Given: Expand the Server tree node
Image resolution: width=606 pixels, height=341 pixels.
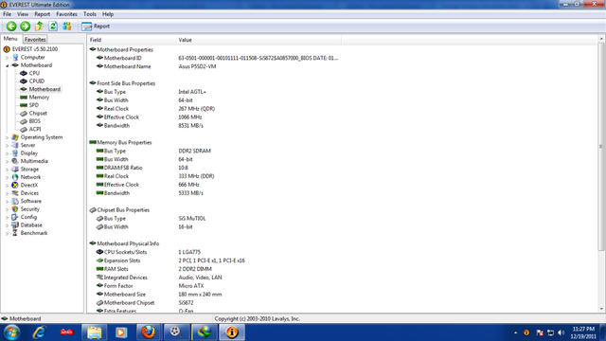Looking at the screenshot, I should pos(7,145).
